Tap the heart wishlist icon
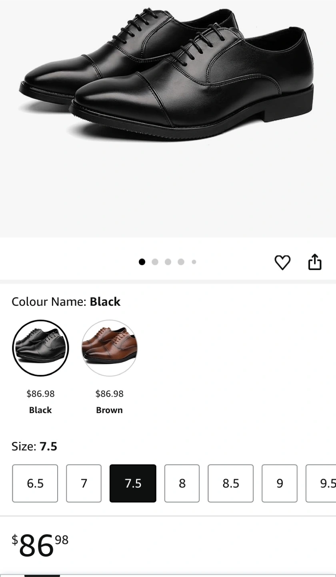The image size is (336, 577). 282,262
